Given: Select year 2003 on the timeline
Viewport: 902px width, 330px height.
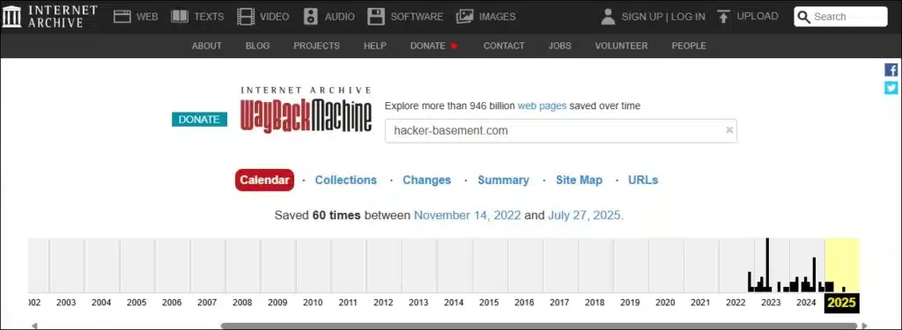Looking at the screenshot, I should (66, 303).
